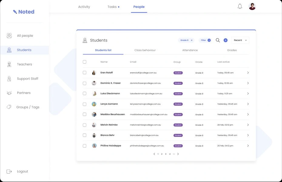Click the Logout icon
Screen dimensions: 282x182
(9, 171)
